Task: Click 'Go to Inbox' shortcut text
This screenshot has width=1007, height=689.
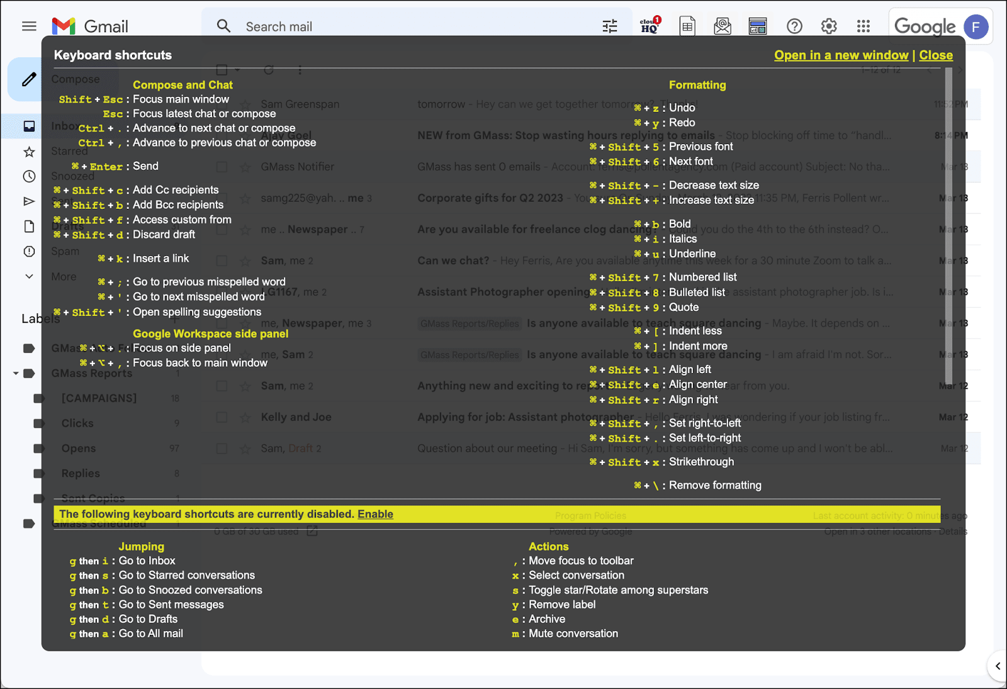Action: 147,561
